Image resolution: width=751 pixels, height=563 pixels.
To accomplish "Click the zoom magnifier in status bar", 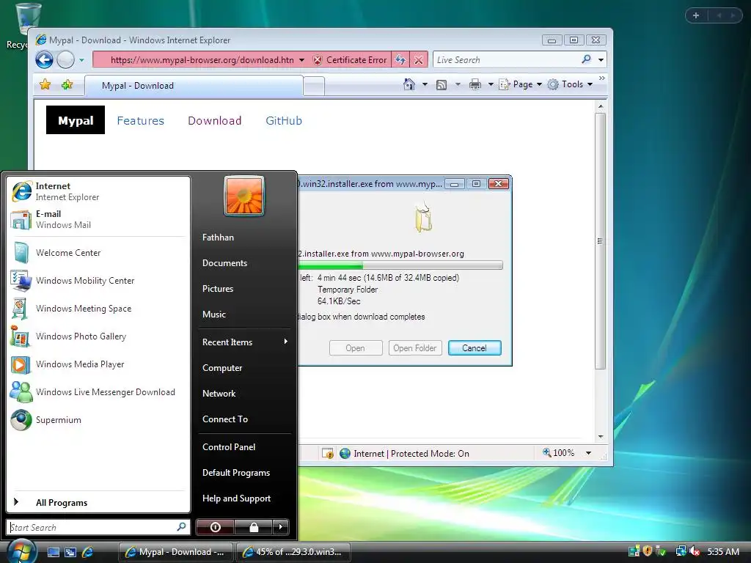I will (546, 452).
